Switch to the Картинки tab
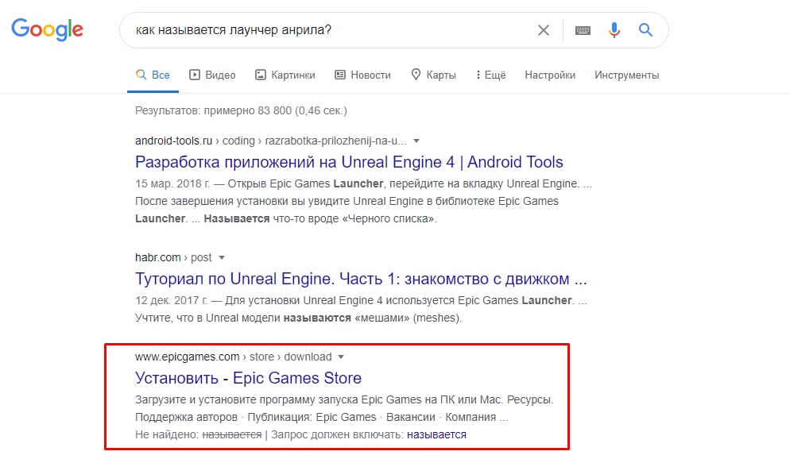Screen dimensions: 790x459 (285, 75)
